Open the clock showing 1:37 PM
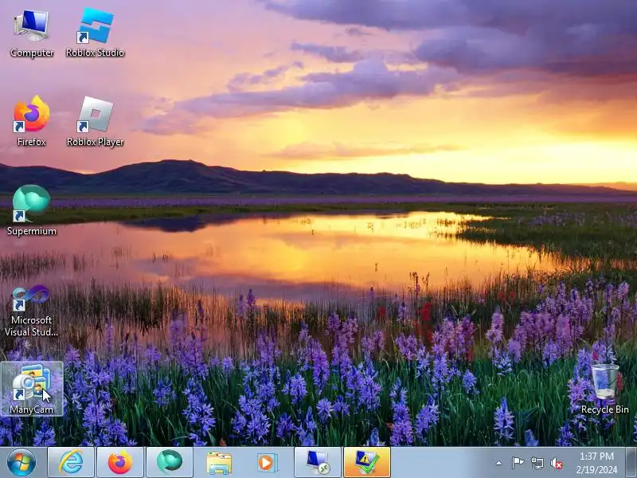The width and height of the screenshot is (637, 478). coord(596,463)
